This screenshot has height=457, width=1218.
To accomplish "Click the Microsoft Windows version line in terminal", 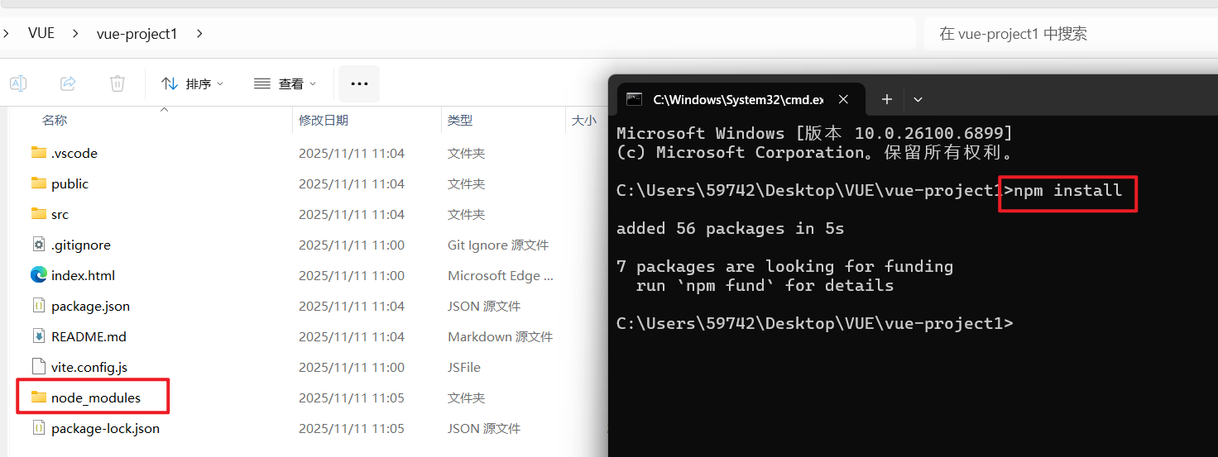I will click(815, 133).
